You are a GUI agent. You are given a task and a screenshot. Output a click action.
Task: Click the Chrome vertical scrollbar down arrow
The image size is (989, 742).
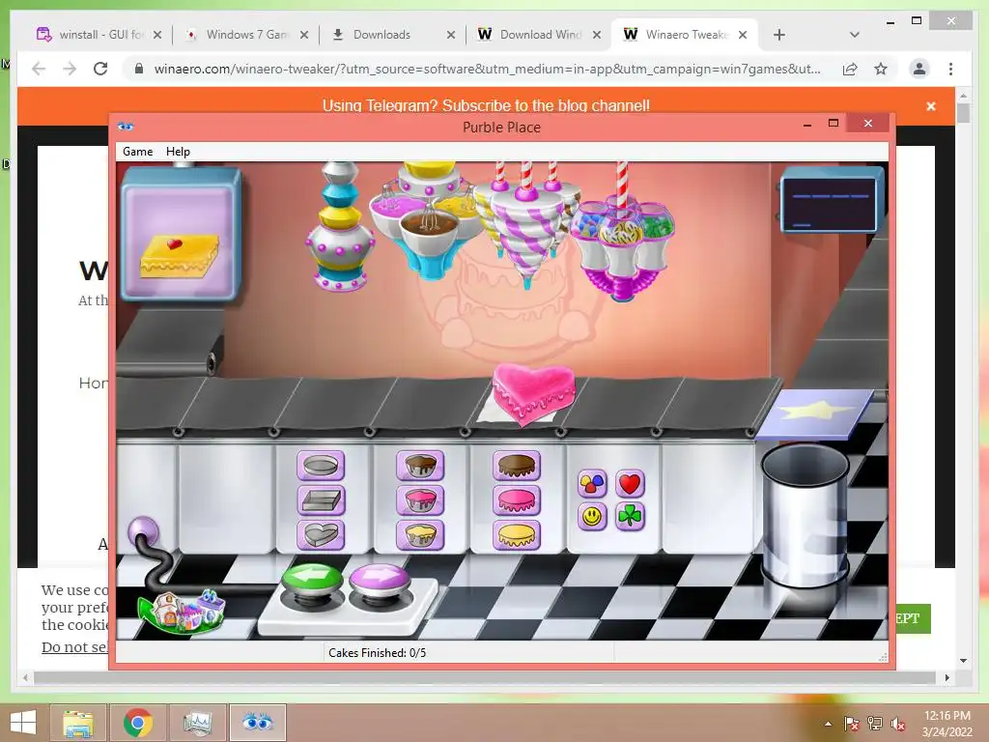[963, 661]
